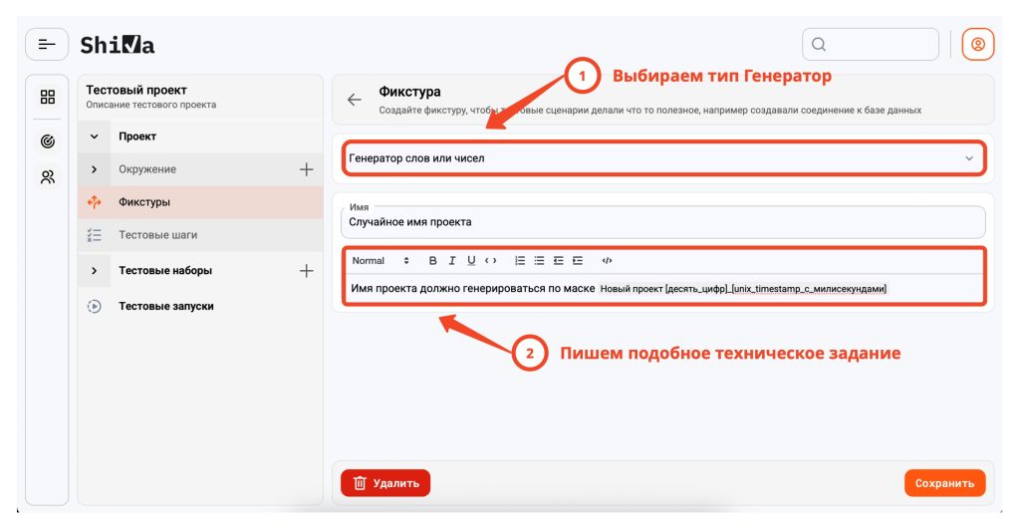The width and height of the screenshot is (1020, 529).
Task: Open the dashboard grid icon
Action: tap(47, 98)
